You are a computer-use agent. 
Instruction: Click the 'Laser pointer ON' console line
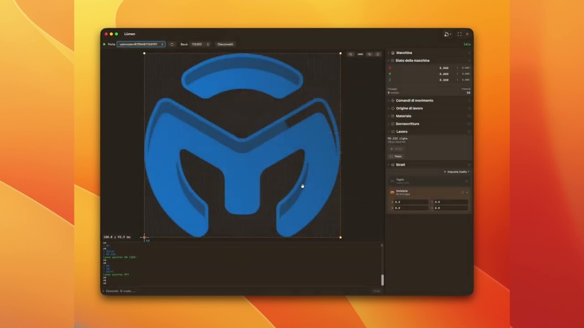point(120,257)
